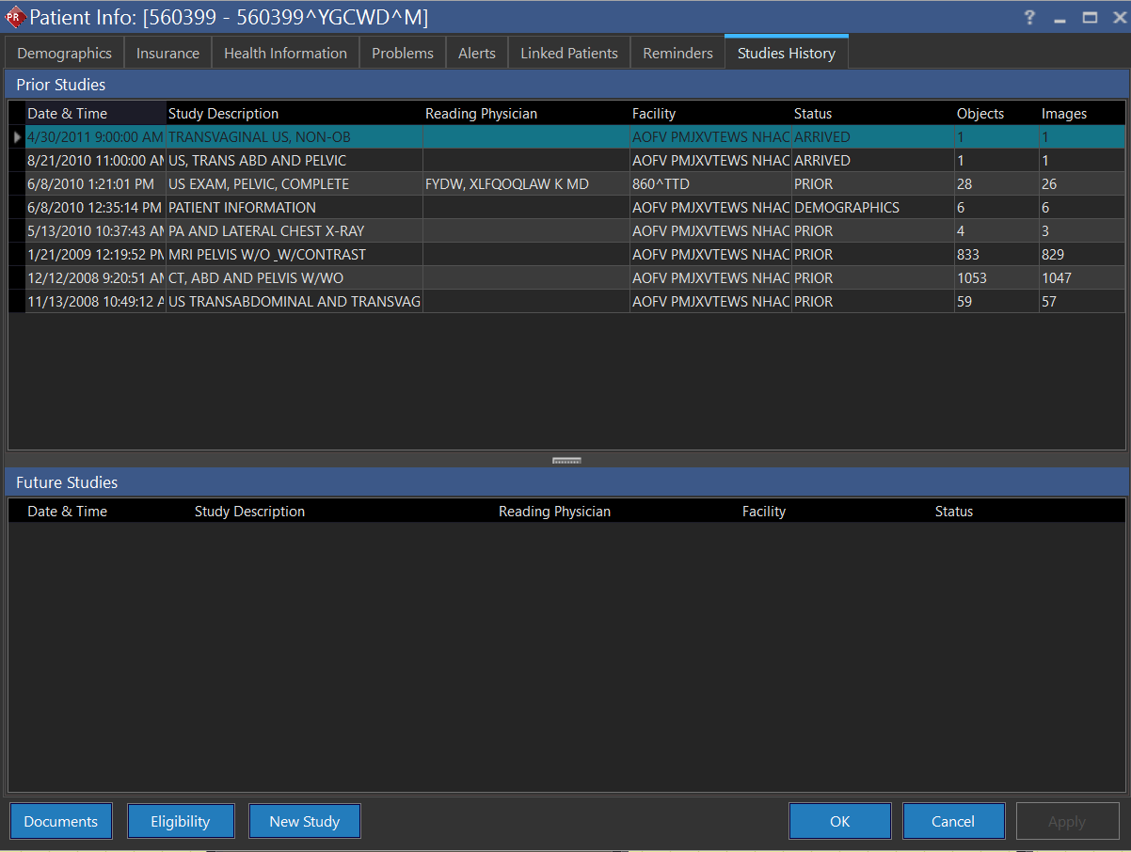Confirm with the OK button
1131x852 pixels.
pos(839,821)
